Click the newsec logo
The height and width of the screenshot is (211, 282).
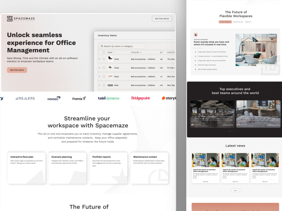pos(54,98)
